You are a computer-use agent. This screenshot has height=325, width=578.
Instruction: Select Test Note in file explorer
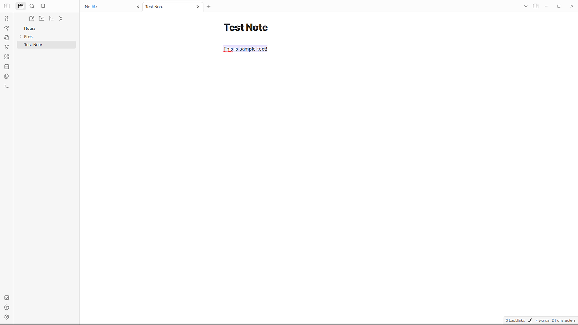(x=46, y=44)
